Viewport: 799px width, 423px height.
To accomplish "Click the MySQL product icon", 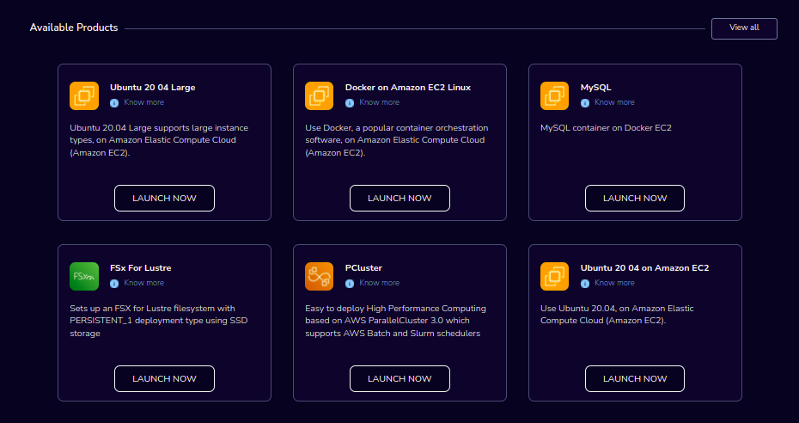I will [x=554, y=95].
